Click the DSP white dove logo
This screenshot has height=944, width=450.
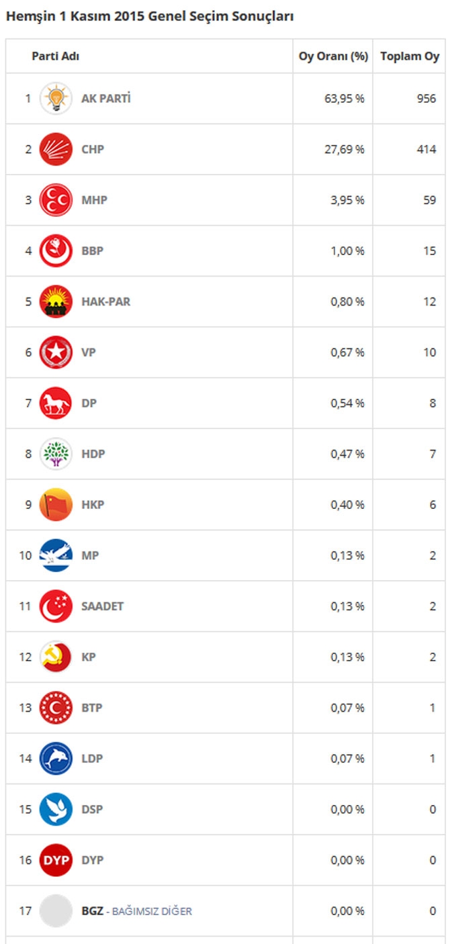56,809
